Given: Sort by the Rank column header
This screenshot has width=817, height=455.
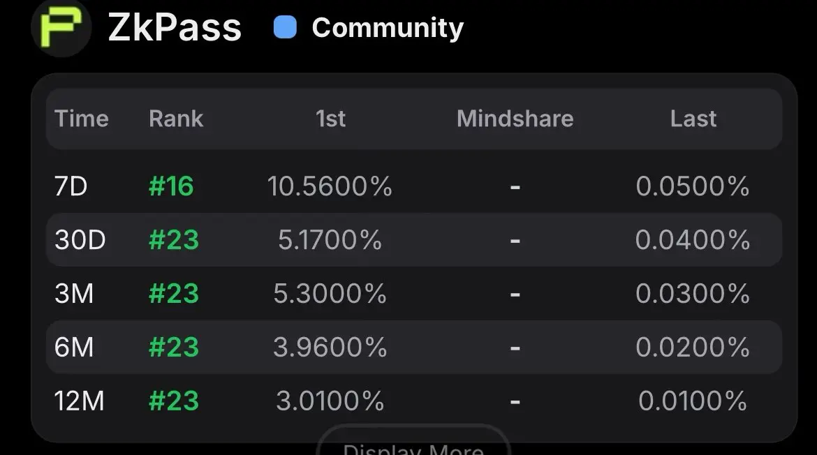Looking at the screenshot, I should pyautogui.click(x=176, y=119).
